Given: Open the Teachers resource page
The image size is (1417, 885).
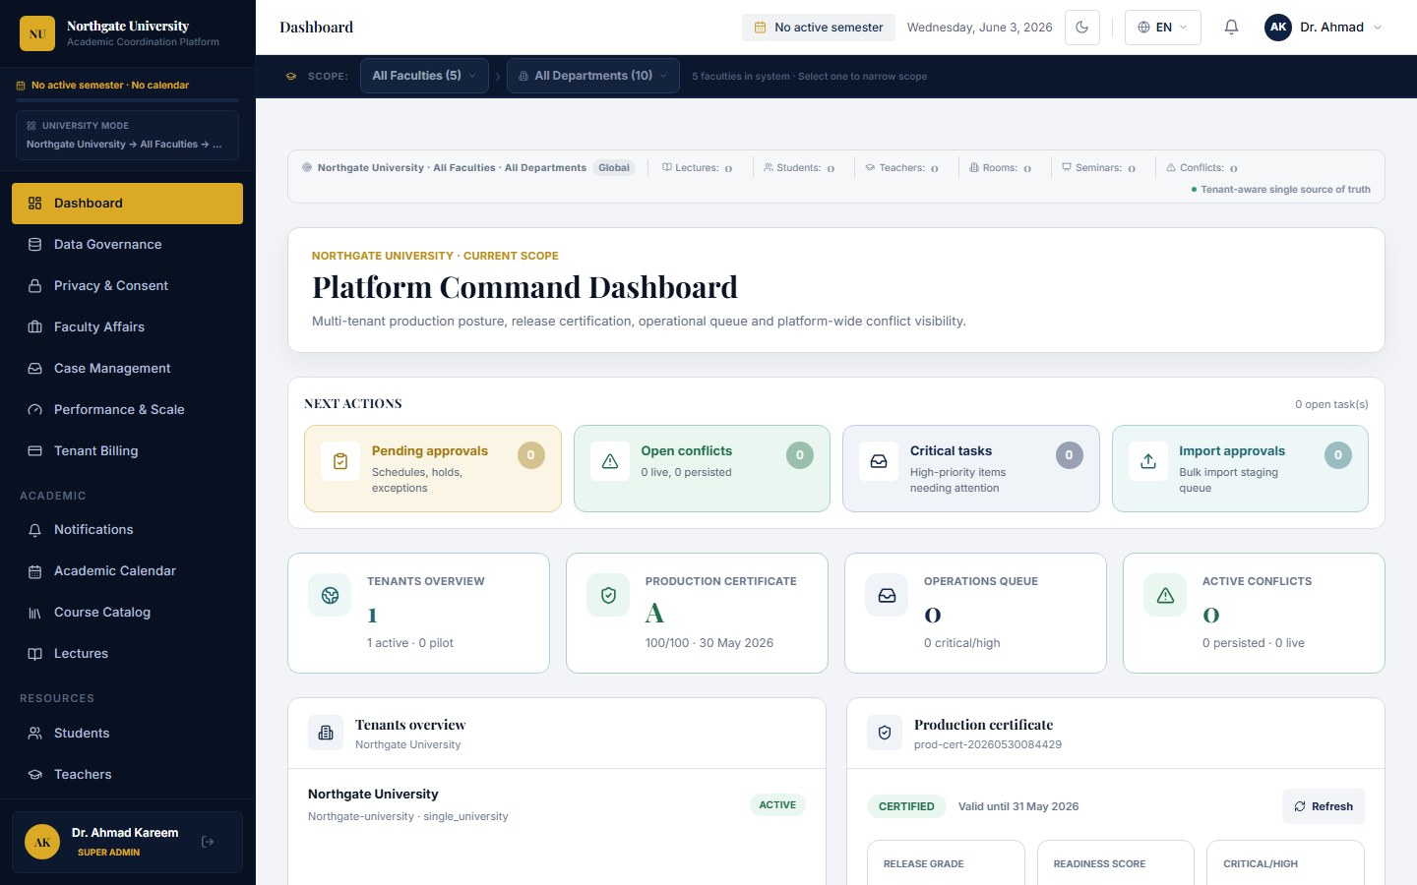Looking at the screenshot, I should point(127,775).
